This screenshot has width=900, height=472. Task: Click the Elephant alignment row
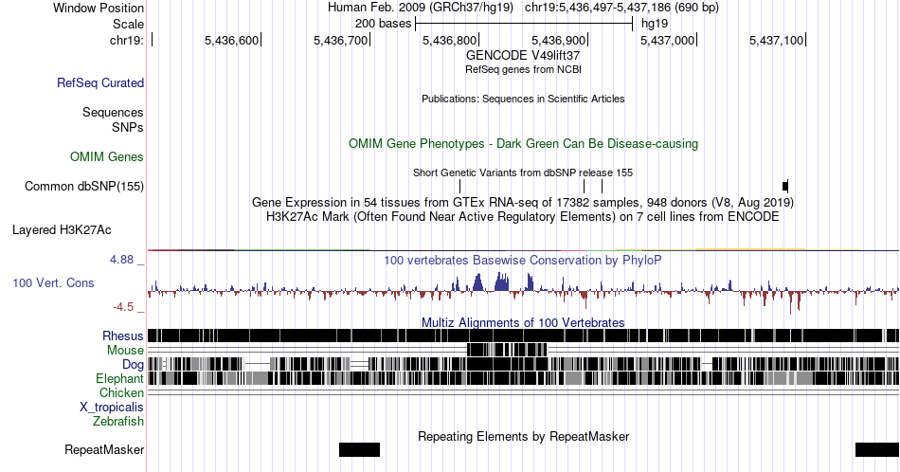click(x=523, y=378)
